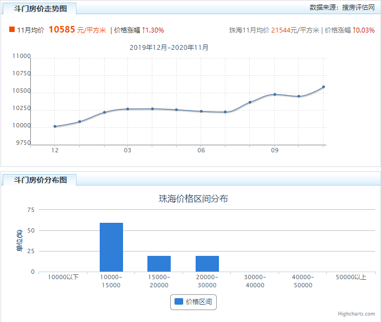The height and width of the screenshot is (322, 381).
Task: Click the last data point for November
Action: coord(324,87)
